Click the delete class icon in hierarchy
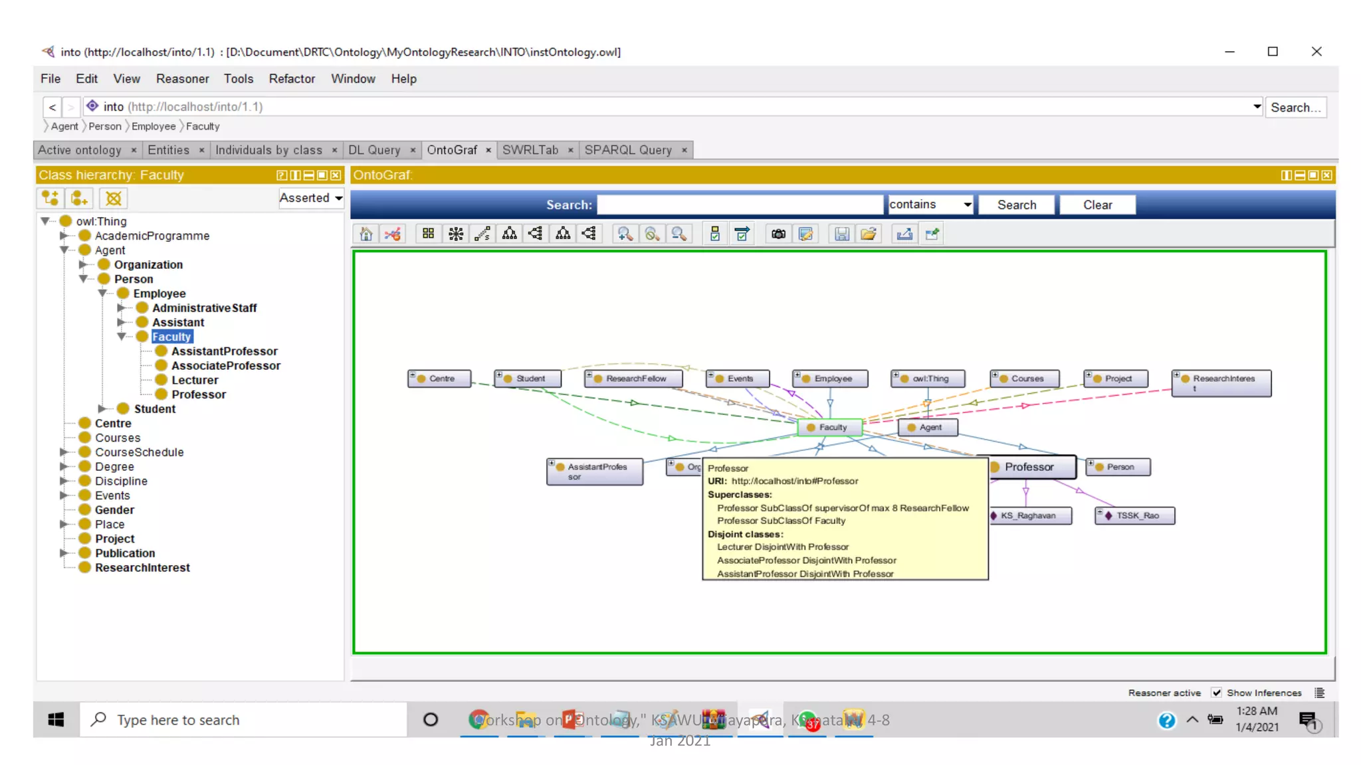 point(114,198)
